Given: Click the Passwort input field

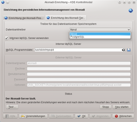Looking at the screenshot, I should click(79, 80).
